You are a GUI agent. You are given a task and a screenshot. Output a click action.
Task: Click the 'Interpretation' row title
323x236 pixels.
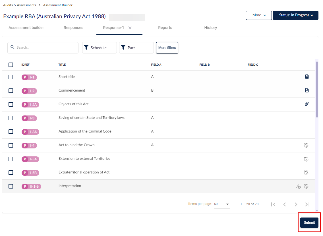[x=70, y=186]
